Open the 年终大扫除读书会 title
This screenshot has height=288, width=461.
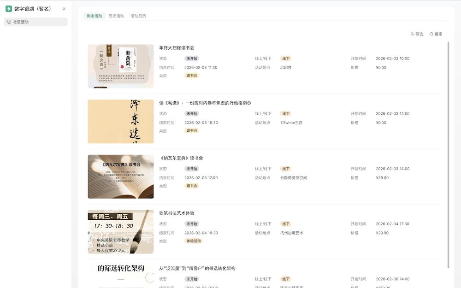(x=177, y=48)
